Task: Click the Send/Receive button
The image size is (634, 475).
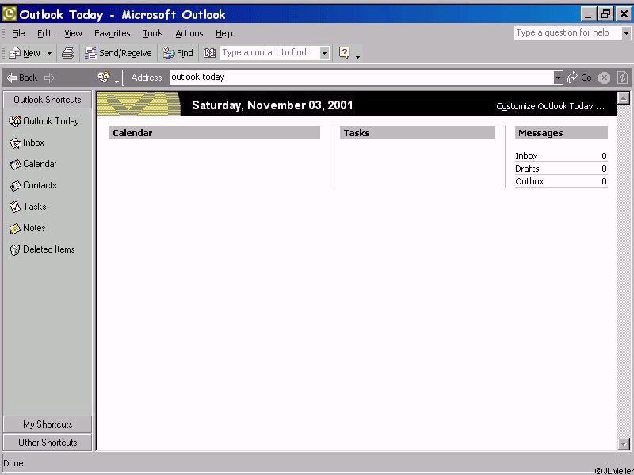Action: 118,53
